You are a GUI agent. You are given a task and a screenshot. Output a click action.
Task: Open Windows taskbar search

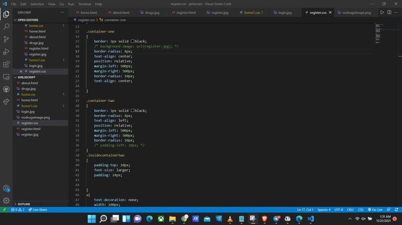click(x=103, y=219)
